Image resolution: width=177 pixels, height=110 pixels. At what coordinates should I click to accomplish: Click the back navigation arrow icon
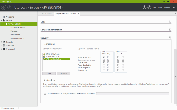(x=4, y=7)
